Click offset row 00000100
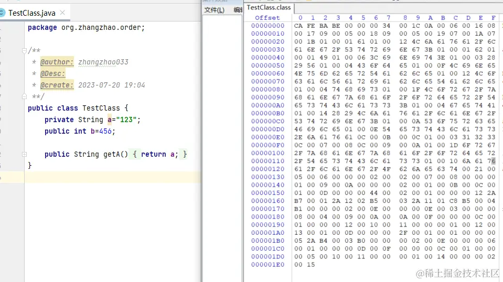 coord(267,153)
